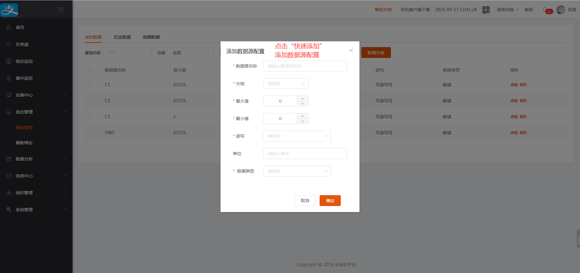The width and height of the screenshot is (580, 273).
Task: Switch to the 故障数据 tab
Action: [x=151, y=37]
